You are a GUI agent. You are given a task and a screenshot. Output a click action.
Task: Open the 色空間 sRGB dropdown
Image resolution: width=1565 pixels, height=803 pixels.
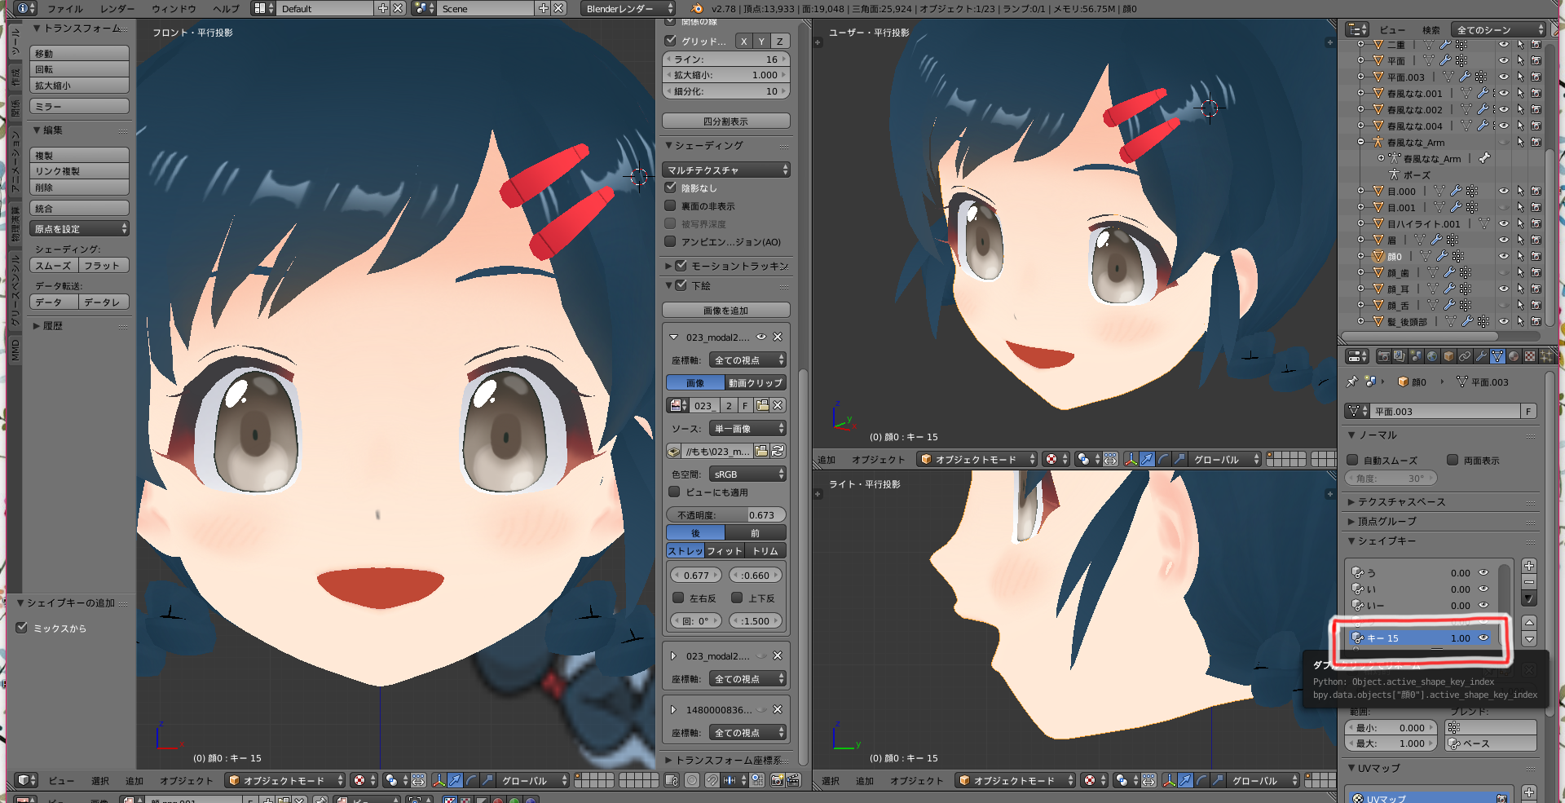click(747, 474)
